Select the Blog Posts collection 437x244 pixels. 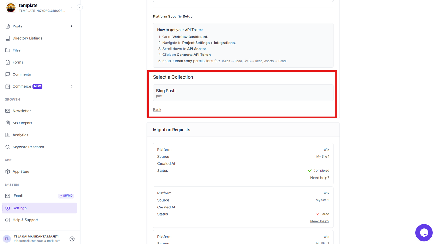243,93
